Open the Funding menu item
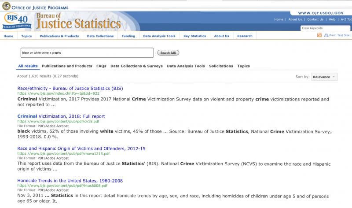Screen dimensions: 352x208 coord(128,36)
